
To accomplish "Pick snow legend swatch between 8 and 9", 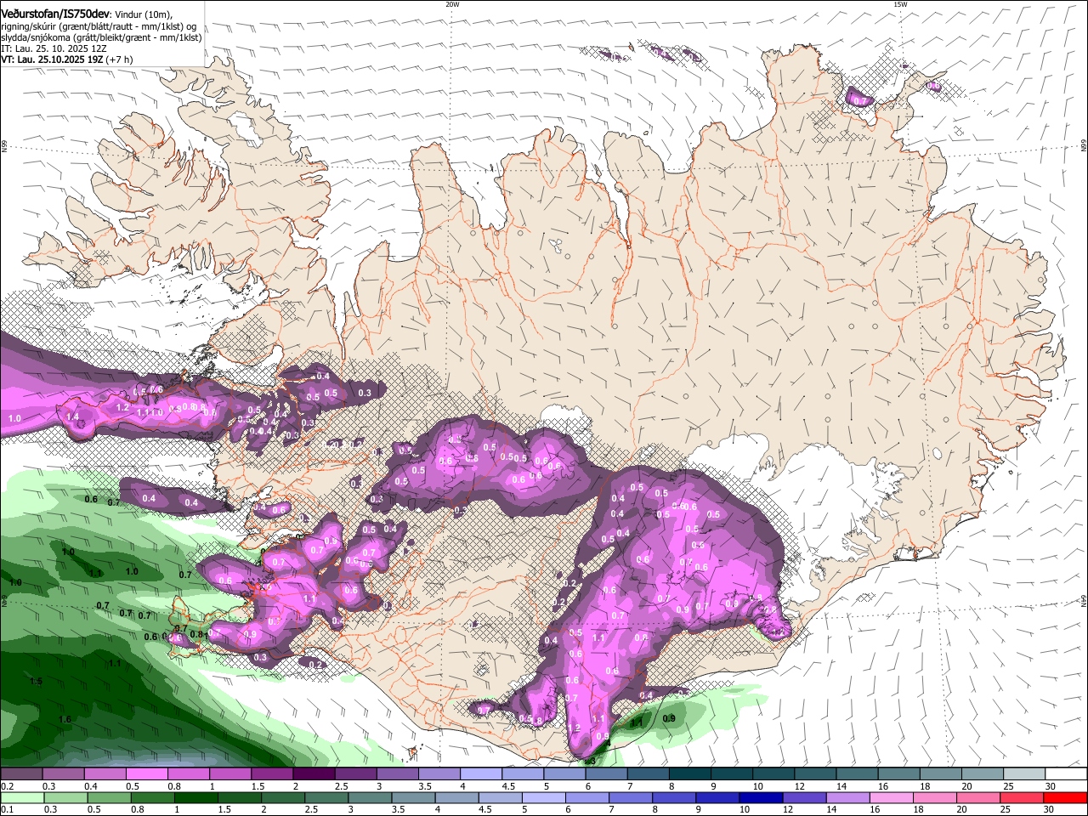I will [x=689, y=774].
